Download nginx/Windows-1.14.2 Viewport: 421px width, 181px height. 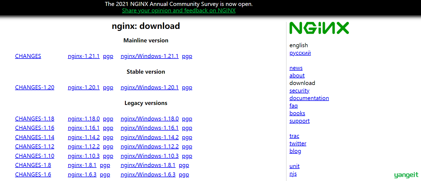150,137
